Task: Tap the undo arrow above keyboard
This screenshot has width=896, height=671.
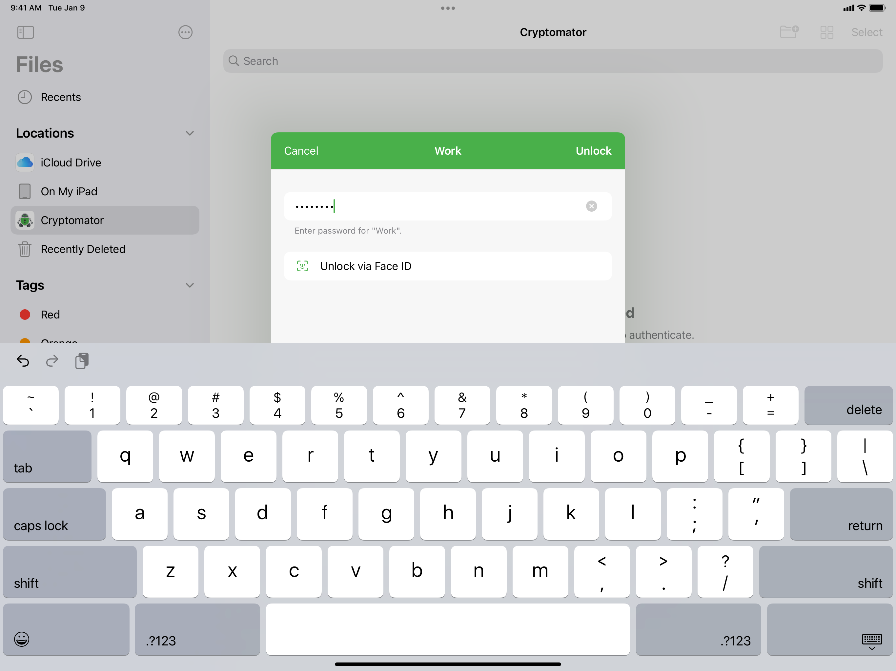Action: click(x=23, y=360)
